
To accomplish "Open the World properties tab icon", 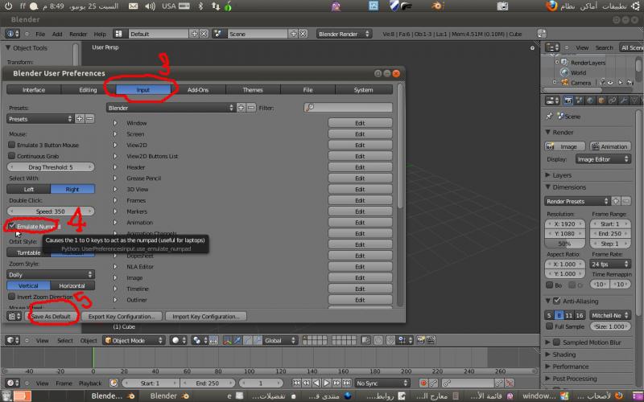I will tap(590, 100).
